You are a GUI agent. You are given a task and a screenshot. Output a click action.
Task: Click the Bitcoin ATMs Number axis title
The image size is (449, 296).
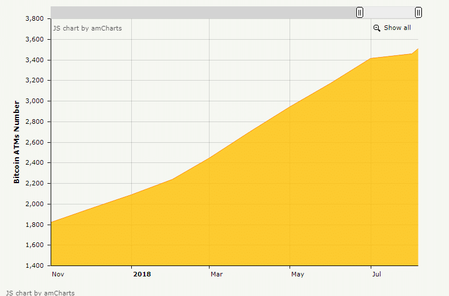click(x=17, y=142)
